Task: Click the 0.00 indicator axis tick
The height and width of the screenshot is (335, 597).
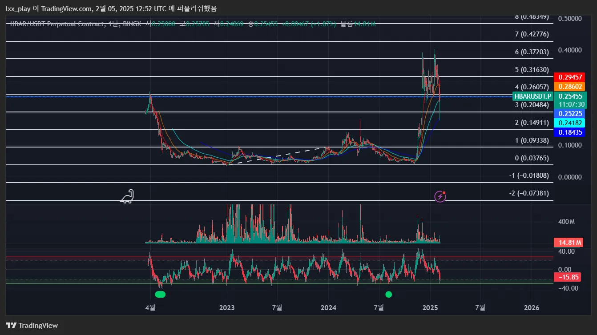Action: tap(565, 270)
